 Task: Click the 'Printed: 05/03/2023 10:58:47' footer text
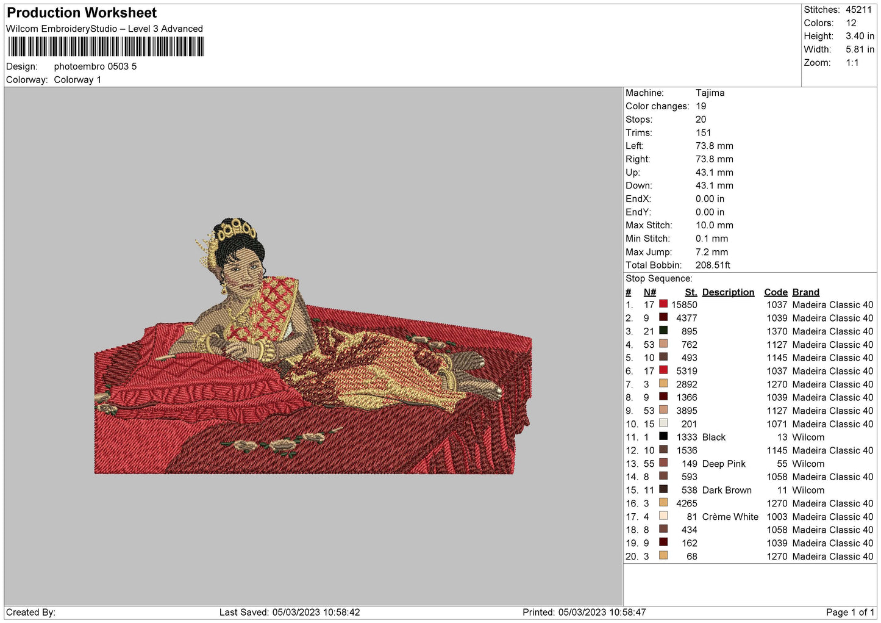[584, 613]
